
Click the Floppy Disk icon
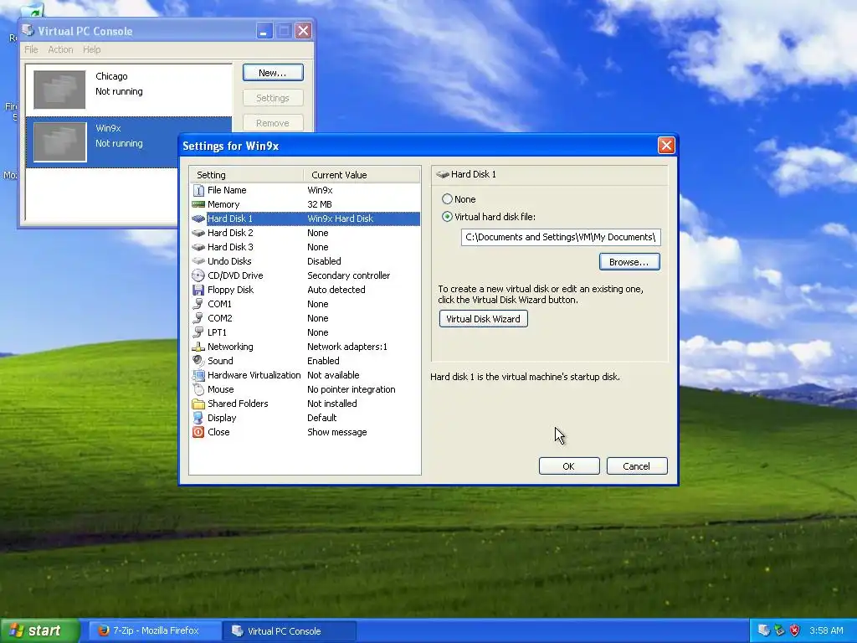click(x=198, y=290)
